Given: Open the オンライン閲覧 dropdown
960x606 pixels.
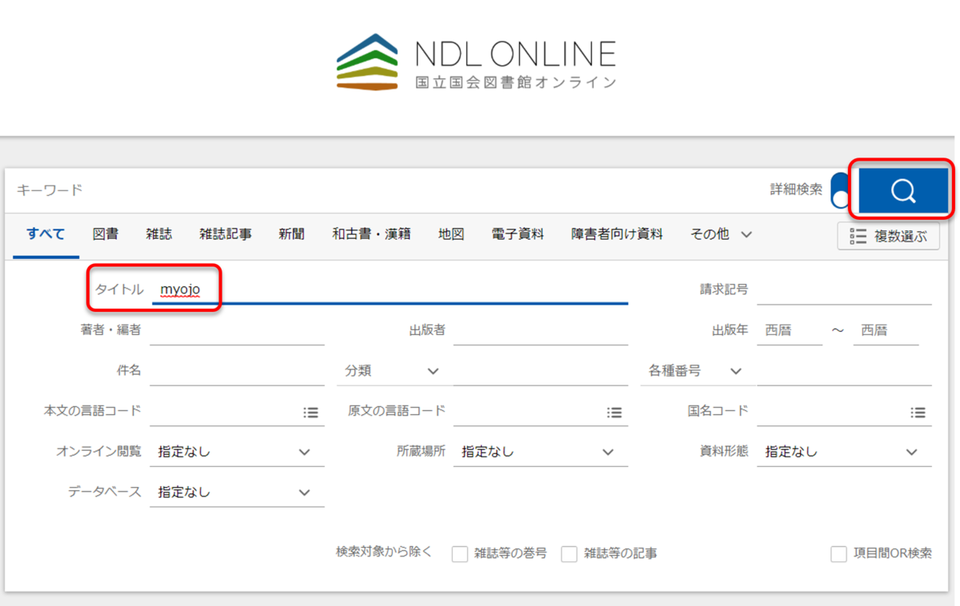Looking at the screenshot, I should [237, 452].
